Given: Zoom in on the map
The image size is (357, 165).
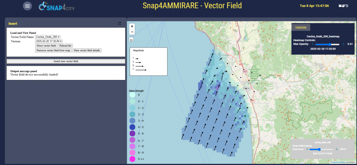Looking at the screenshot, I should click(x=132, y=26).
